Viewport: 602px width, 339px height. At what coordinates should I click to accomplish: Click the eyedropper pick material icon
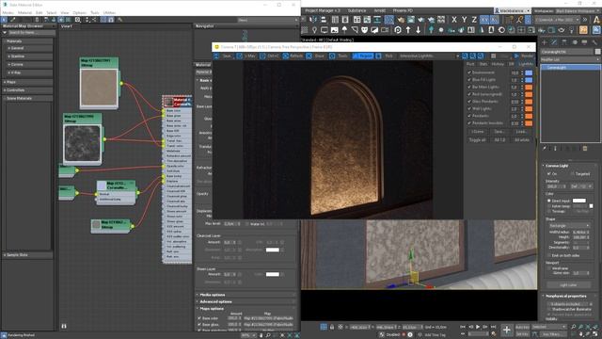13,20
